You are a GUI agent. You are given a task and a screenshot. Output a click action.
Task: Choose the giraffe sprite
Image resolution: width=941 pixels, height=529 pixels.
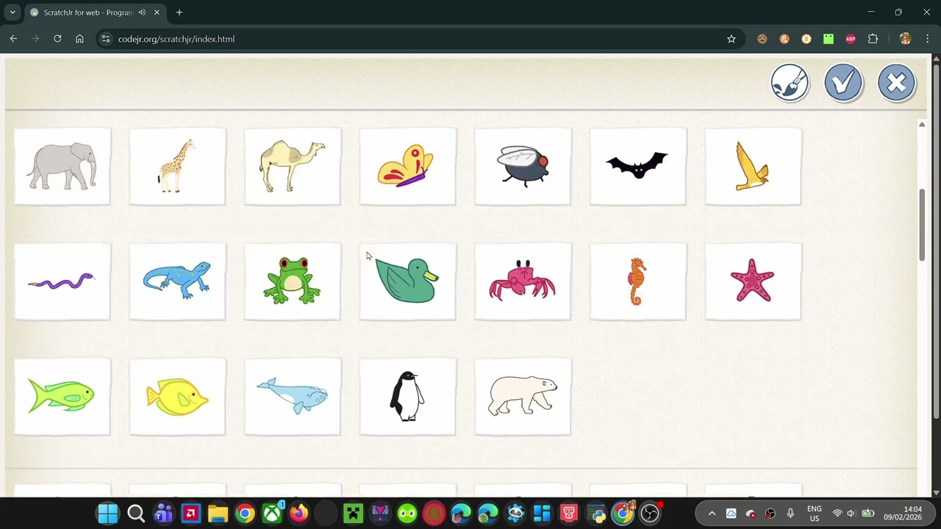point(177,167)
